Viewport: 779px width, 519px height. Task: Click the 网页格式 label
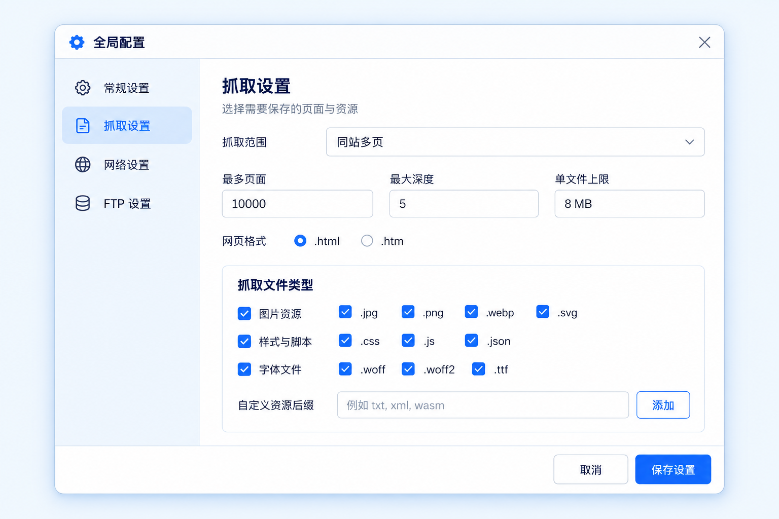tap(244, 241)
